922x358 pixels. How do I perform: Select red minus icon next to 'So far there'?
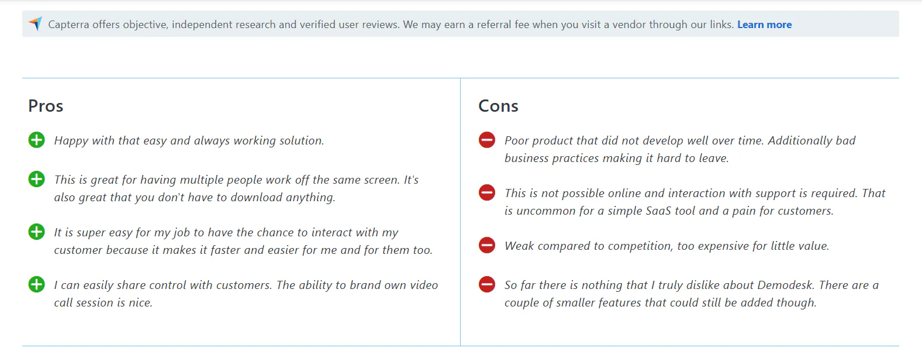pos(487,284)
